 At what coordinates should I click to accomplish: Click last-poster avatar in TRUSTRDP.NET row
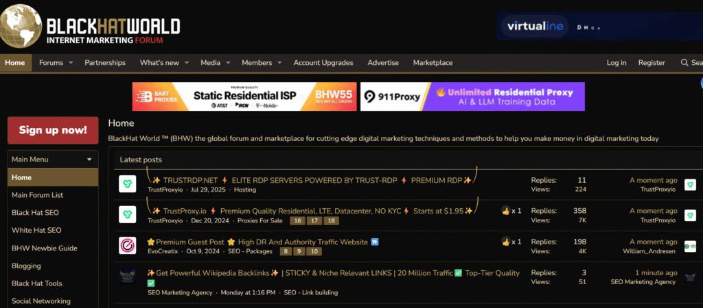click(690, 184)
